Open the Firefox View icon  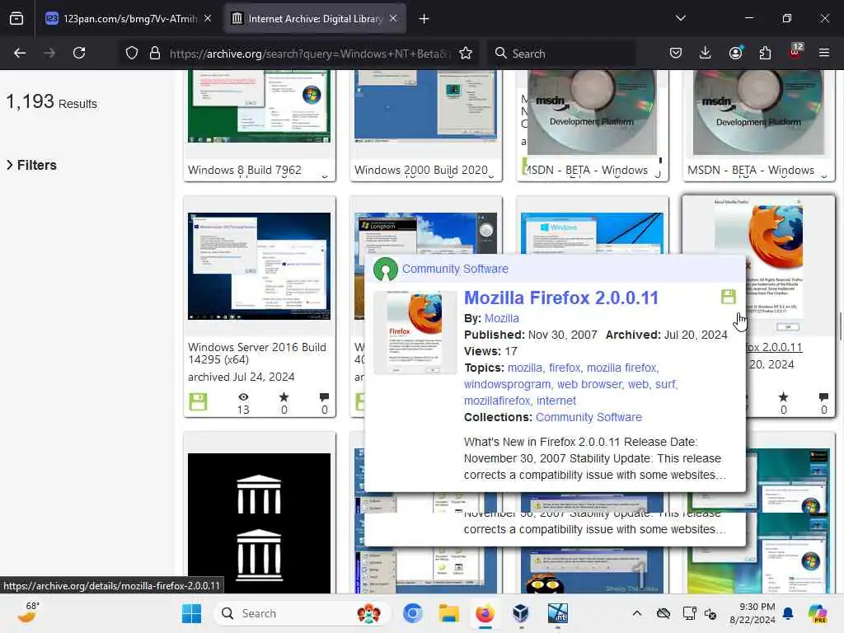(x=16, y=19)
